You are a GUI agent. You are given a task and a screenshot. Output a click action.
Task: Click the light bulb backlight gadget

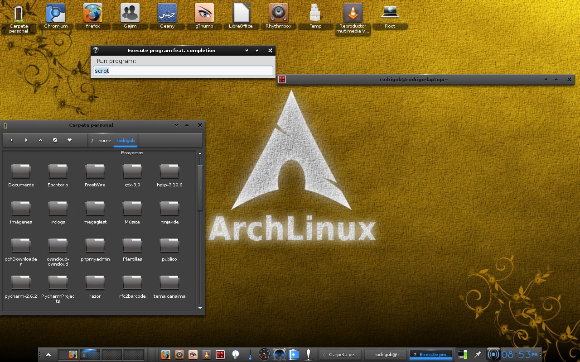coord(236,355)
